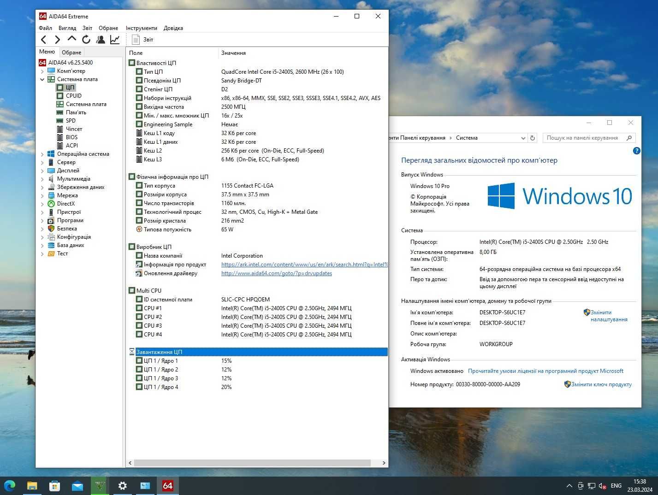Open the address bar dropdown in System window
Screen dimensions: 658x495
pos(523,138)
